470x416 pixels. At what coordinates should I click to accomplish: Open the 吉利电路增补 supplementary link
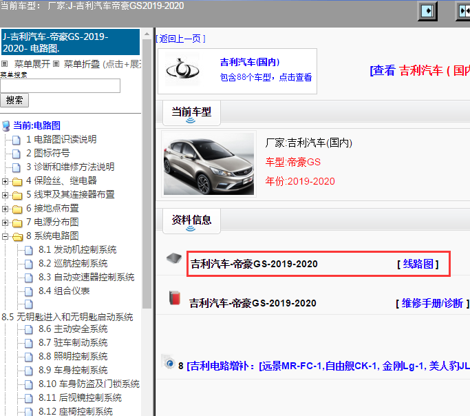tap(328, 366)
